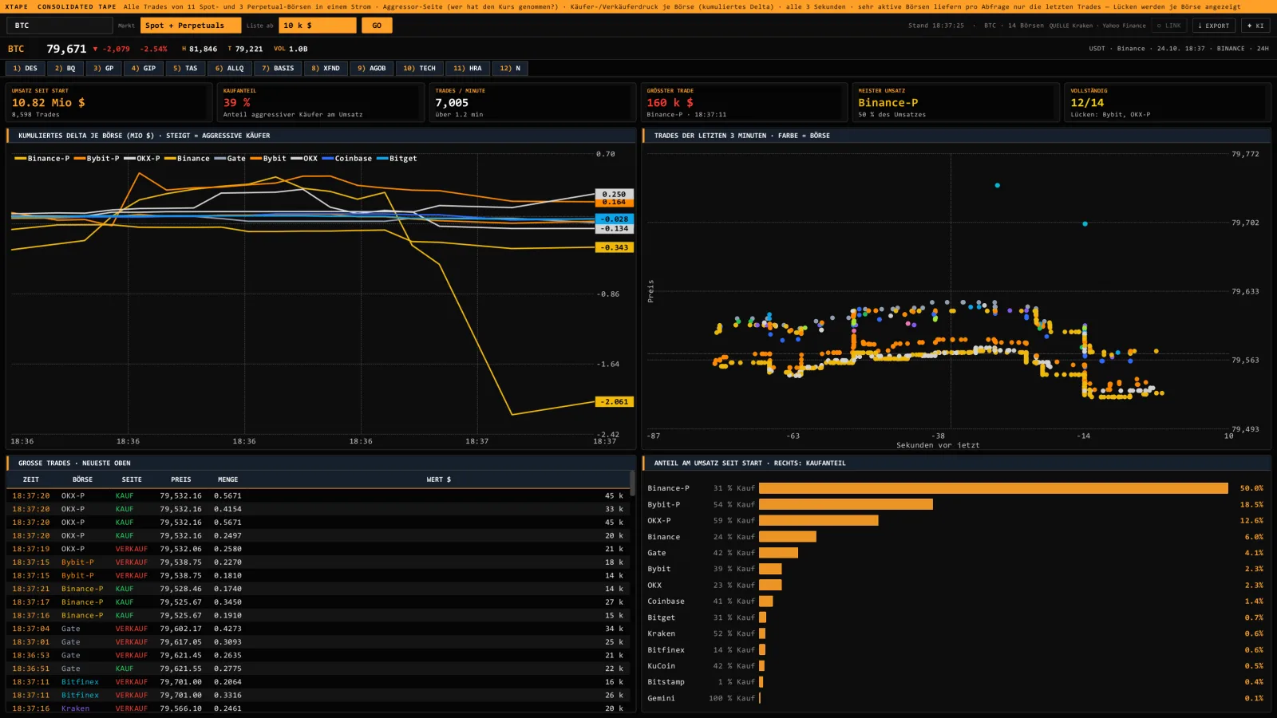Image resolution: width=1277 pixels, height=718 pixels.
Task: Click the -2.061 value label on the delta chart
Action: (x=615, y=402)
